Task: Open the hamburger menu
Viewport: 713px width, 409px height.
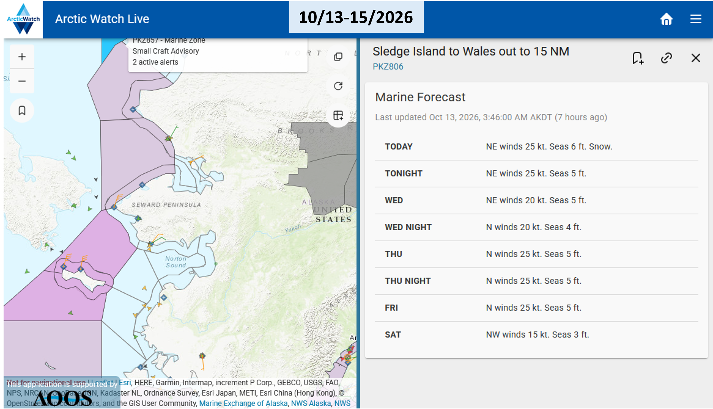Action: coord(696,19)
